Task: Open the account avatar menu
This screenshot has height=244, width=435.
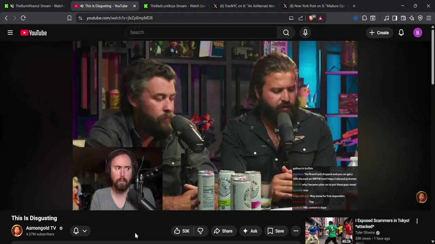Action: click(x=418, y=33)
